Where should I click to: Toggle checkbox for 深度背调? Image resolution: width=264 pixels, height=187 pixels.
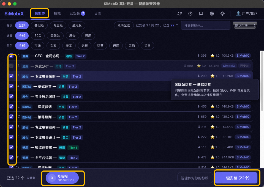point(11,107)
